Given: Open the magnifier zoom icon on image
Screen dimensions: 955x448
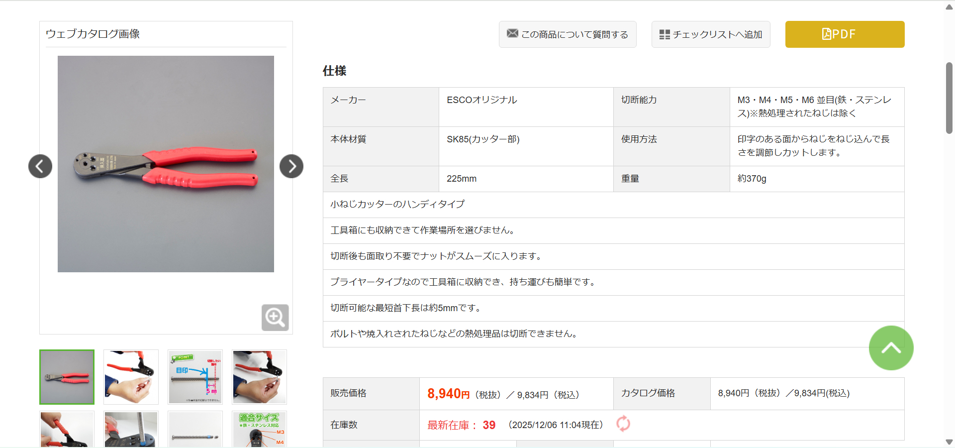Looking at the screenshot, I should 275,318.
